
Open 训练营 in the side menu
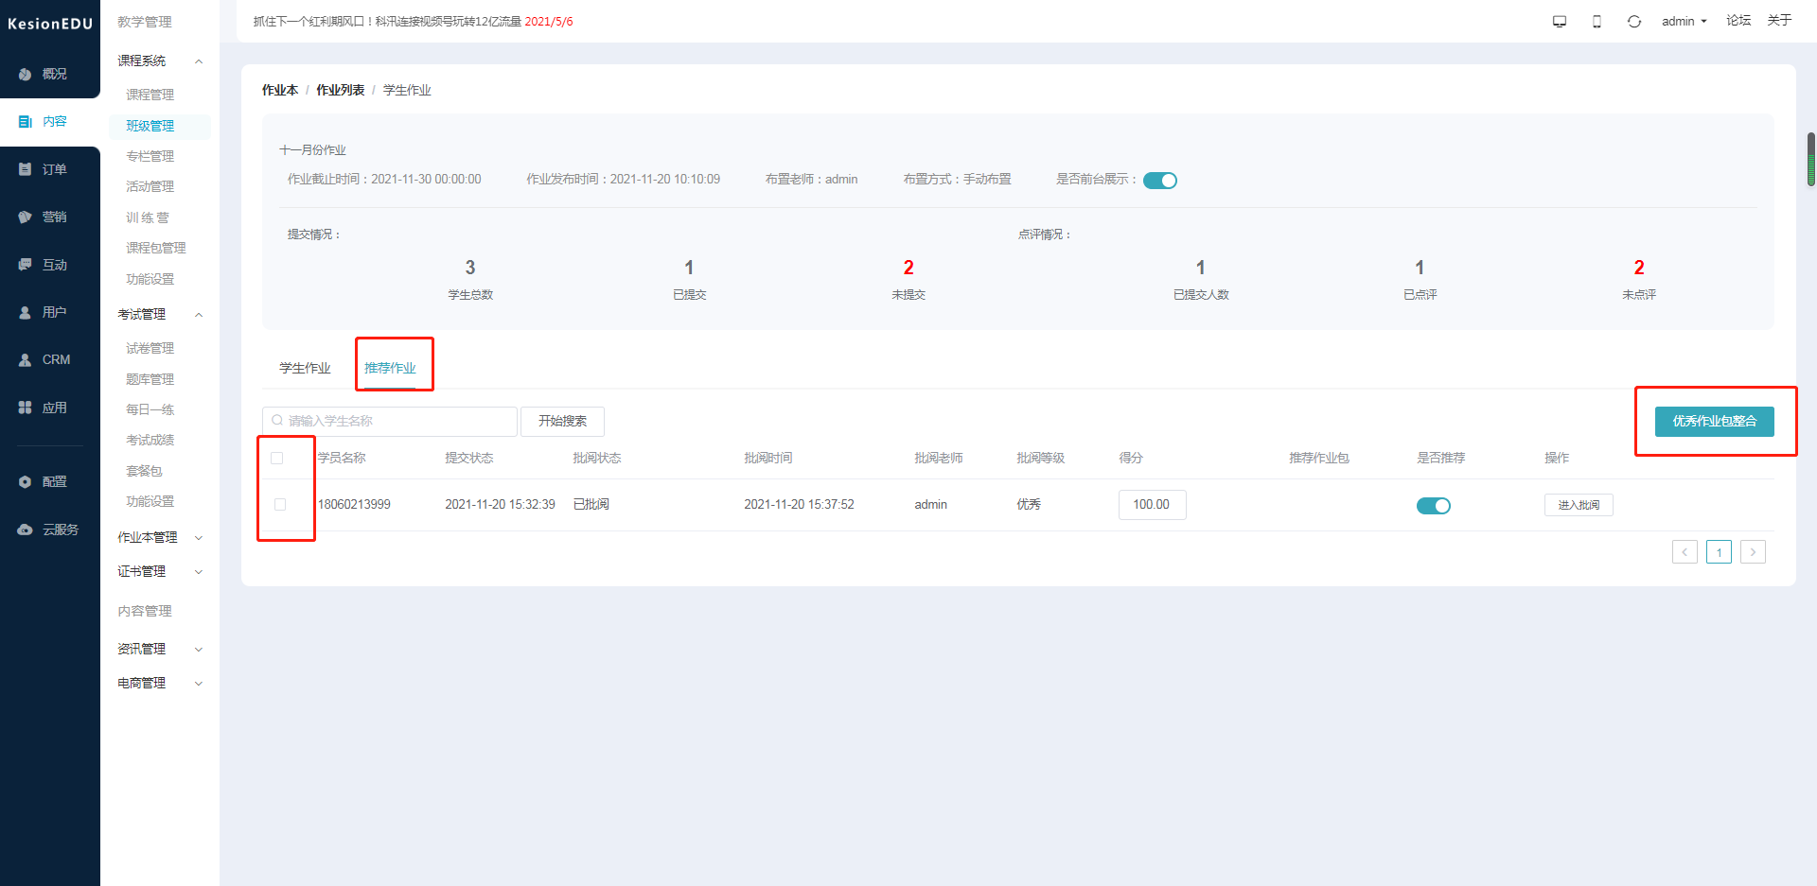pyautogui.click(x=148, y=218)
